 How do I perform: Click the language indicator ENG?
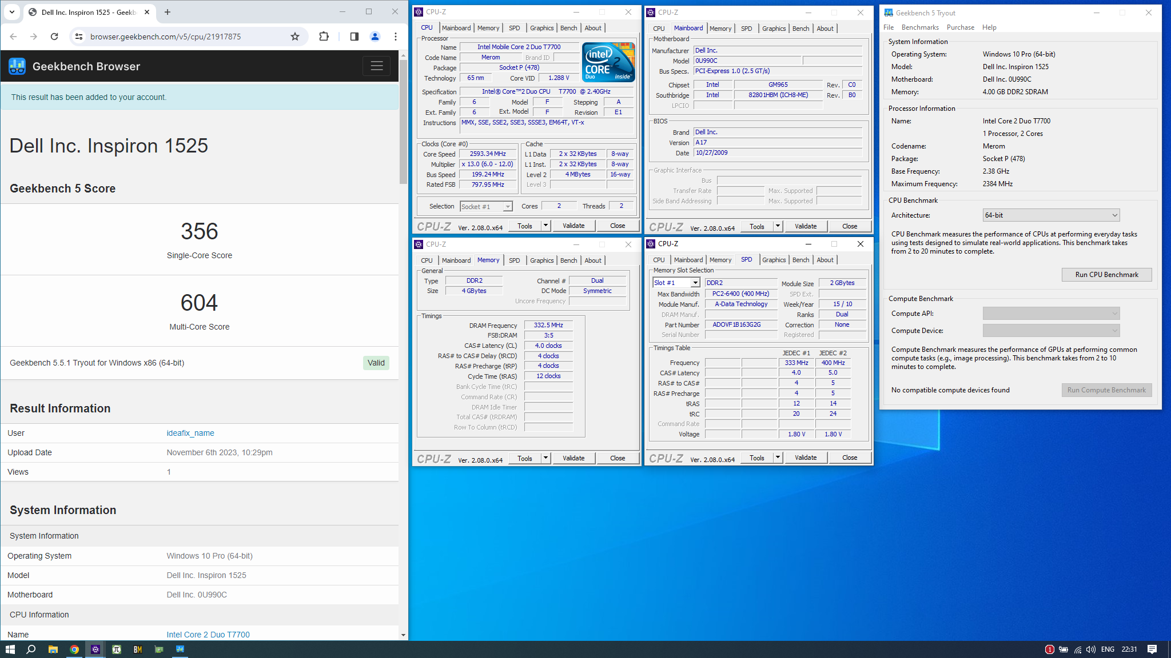click(1108, 649)
